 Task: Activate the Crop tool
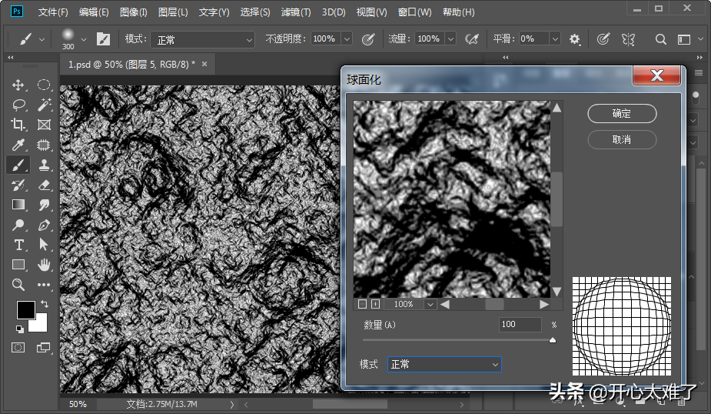coord(18,125)
